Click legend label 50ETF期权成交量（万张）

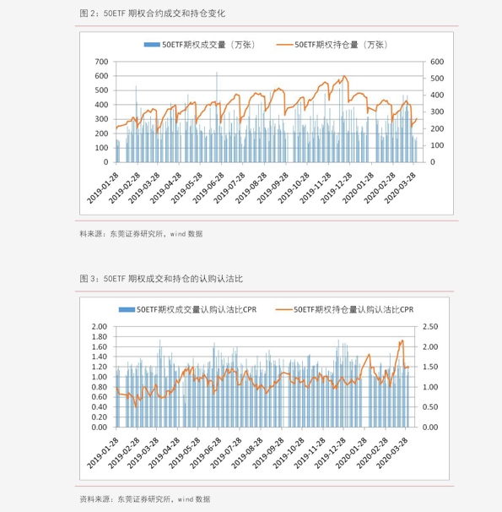[209, 45]
